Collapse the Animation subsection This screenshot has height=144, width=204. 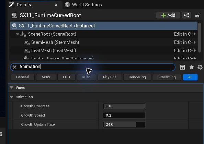11,97
